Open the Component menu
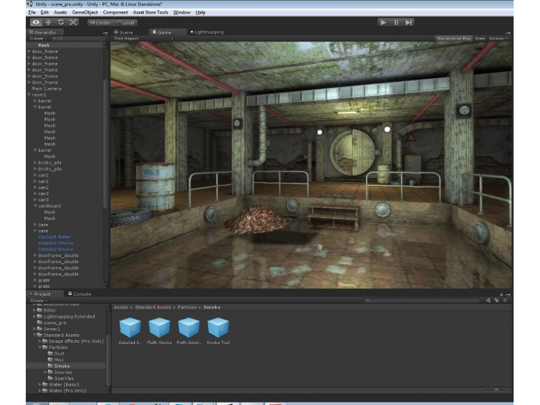Image resolution: width=540 pixels, height=405 pixels. coord(115,13)
